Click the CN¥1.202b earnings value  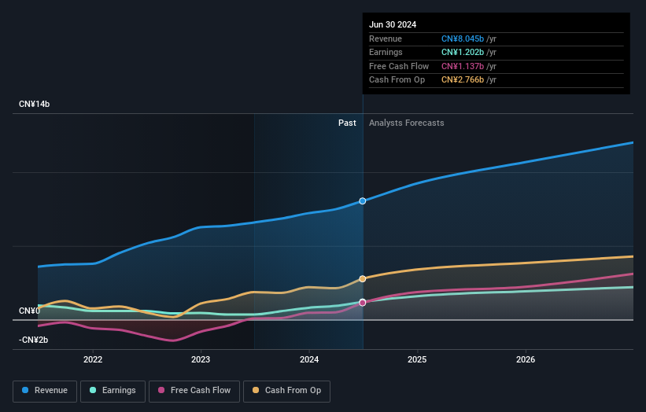pos(463,52)
